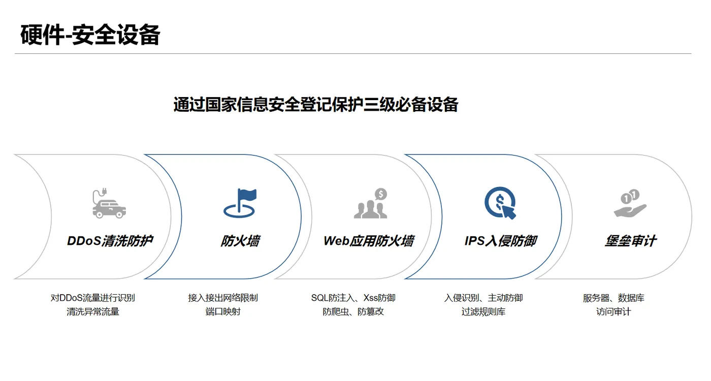Screen dimensions: 711x381
Task: Click the IPS入侵防御 label
Action: (501, 241)
